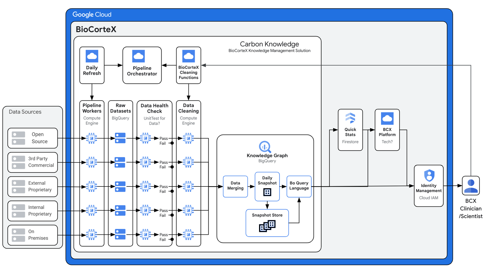Click the Pipeline Orchestrator label
This screenshot has height=270, width=486.
click(x=142, y=71)
